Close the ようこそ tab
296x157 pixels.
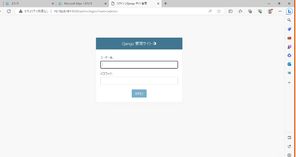(x=53, y=4)
